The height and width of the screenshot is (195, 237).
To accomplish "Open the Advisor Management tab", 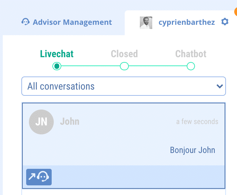I will tap(72, 22).
